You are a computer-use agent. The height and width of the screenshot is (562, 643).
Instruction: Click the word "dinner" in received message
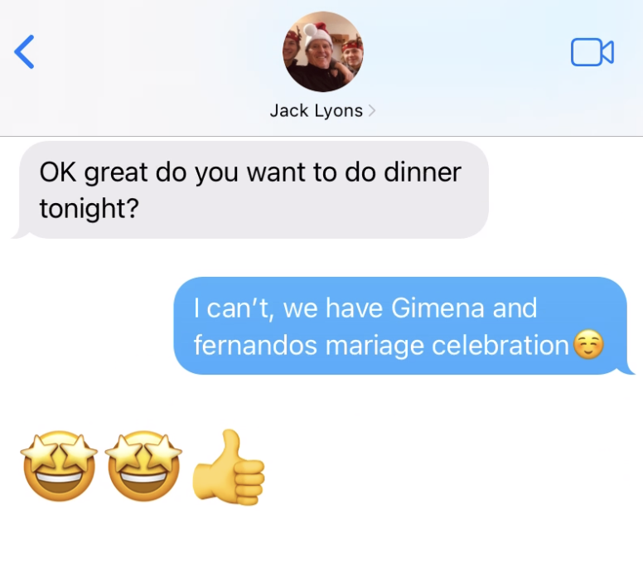423,172
